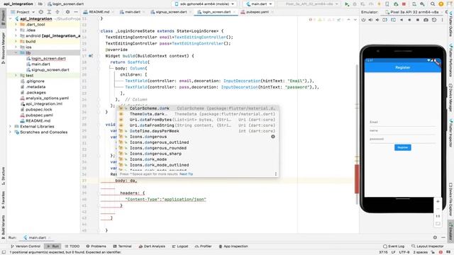Click red error stripe on editor scrollbar
The height and width of the screenshot is (255, 454).
[x=357, y=178]
